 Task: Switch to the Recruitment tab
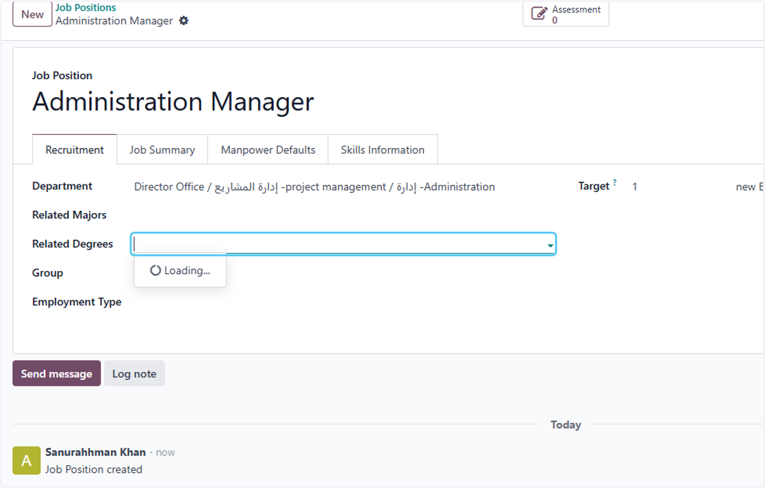click(x=75, y=150)
